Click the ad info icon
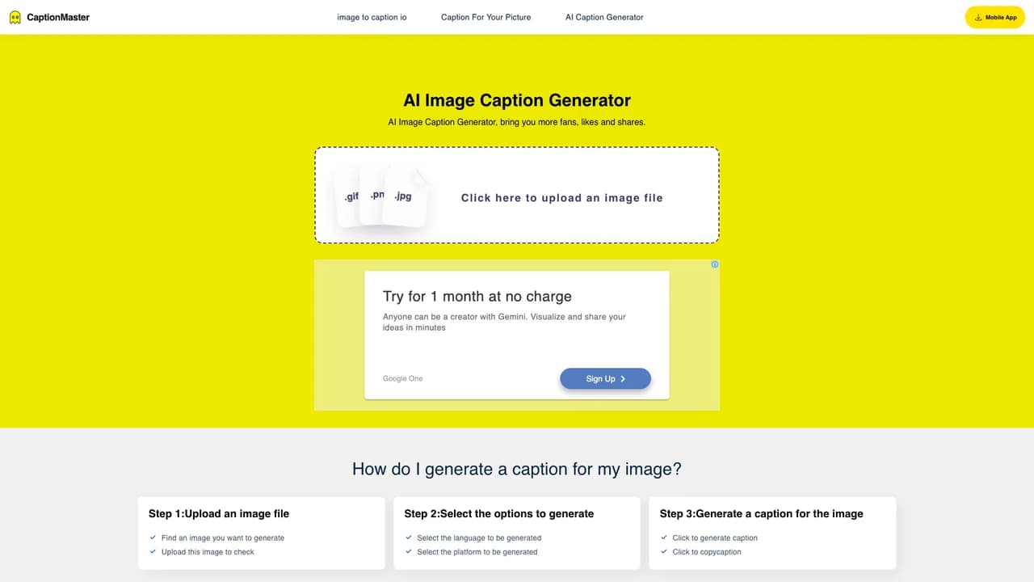 [x=715, y=264]
